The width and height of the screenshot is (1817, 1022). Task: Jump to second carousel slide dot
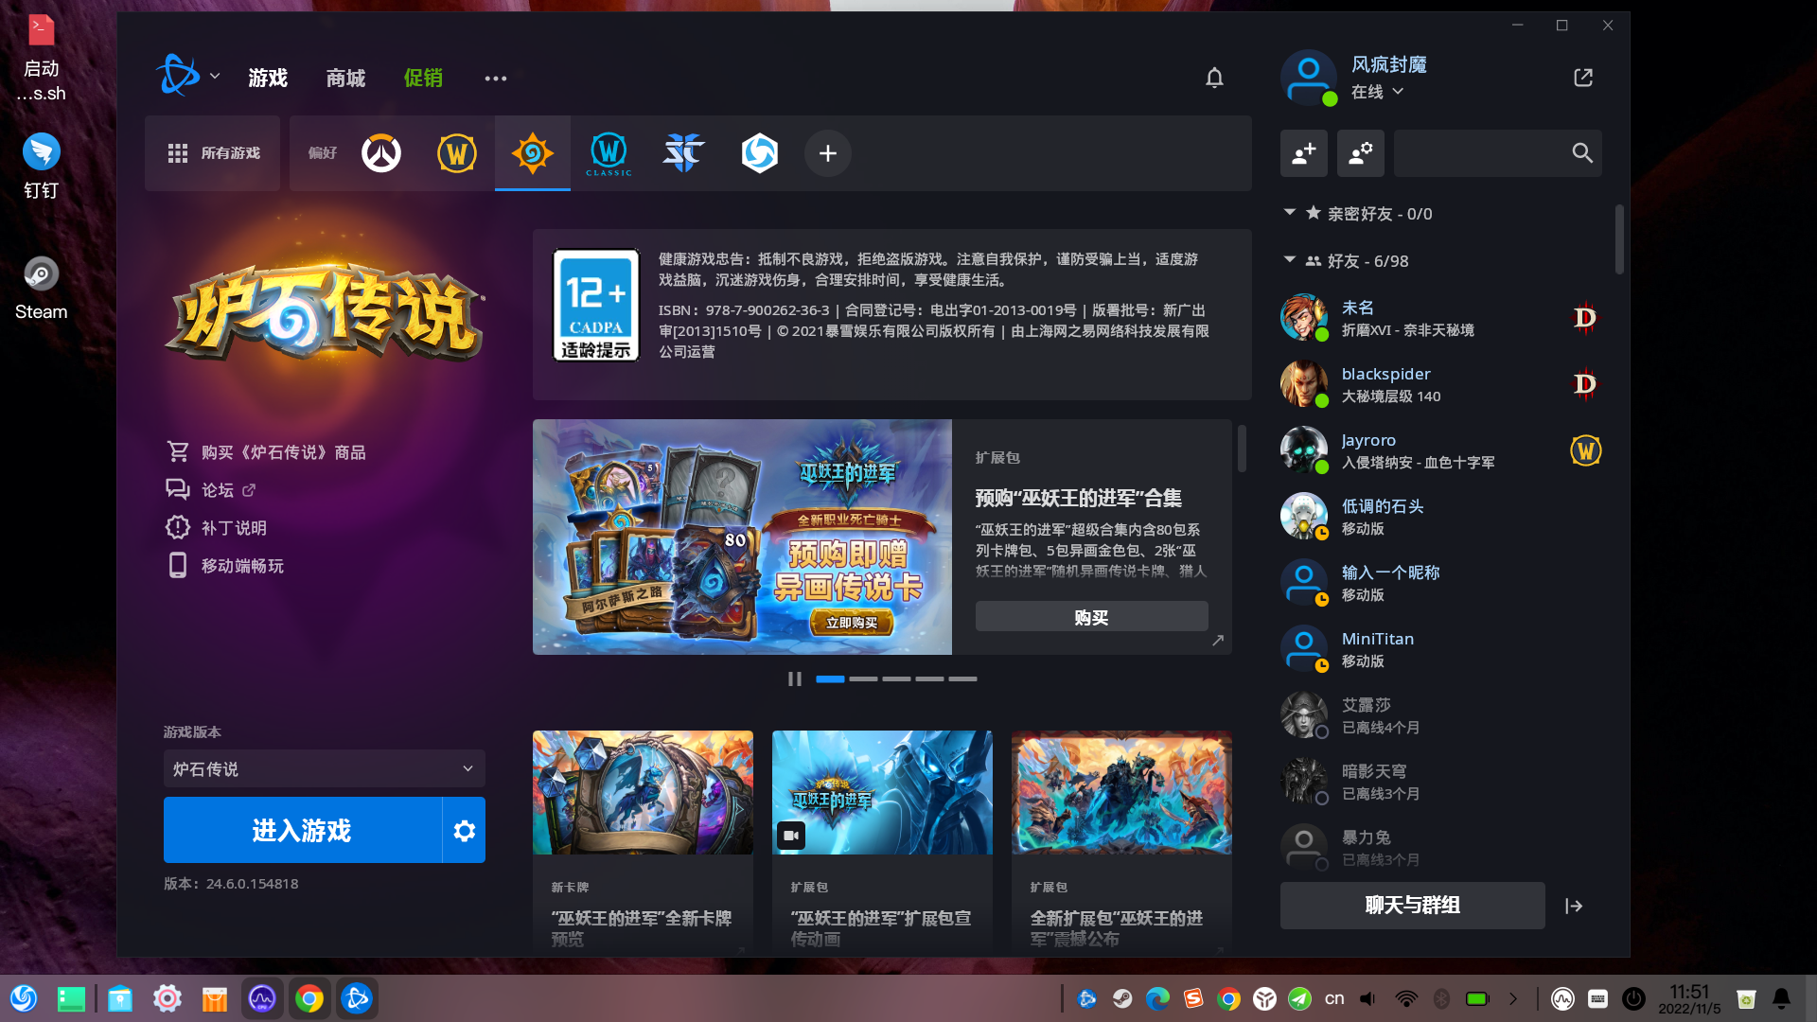862,679
